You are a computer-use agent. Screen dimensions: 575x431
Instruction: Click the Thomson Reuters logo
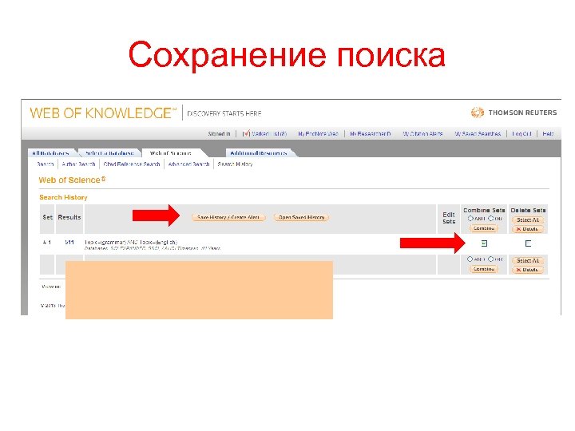(x=514, y=113)
